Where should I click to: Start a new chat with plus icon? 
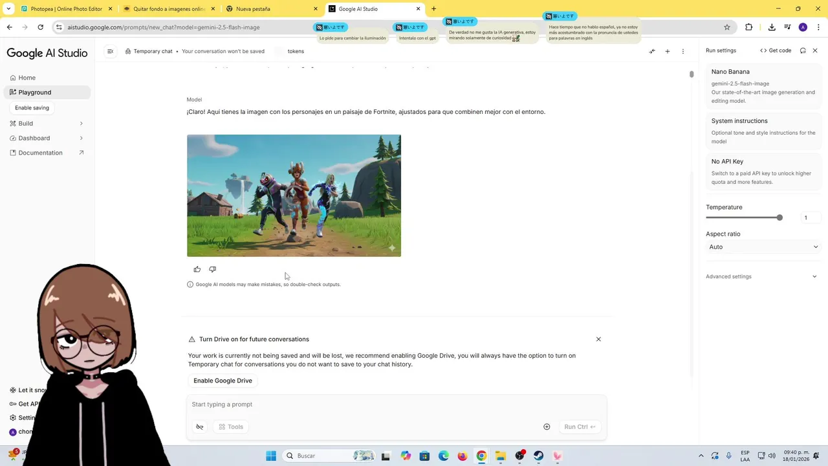point(668,51)
